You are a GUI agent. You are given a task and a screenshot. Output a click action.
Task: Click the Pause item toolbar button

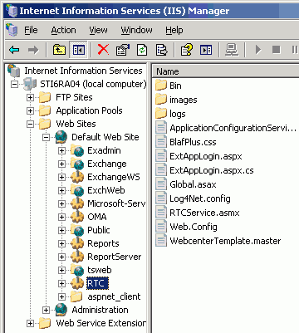click(x=295, y=50)
